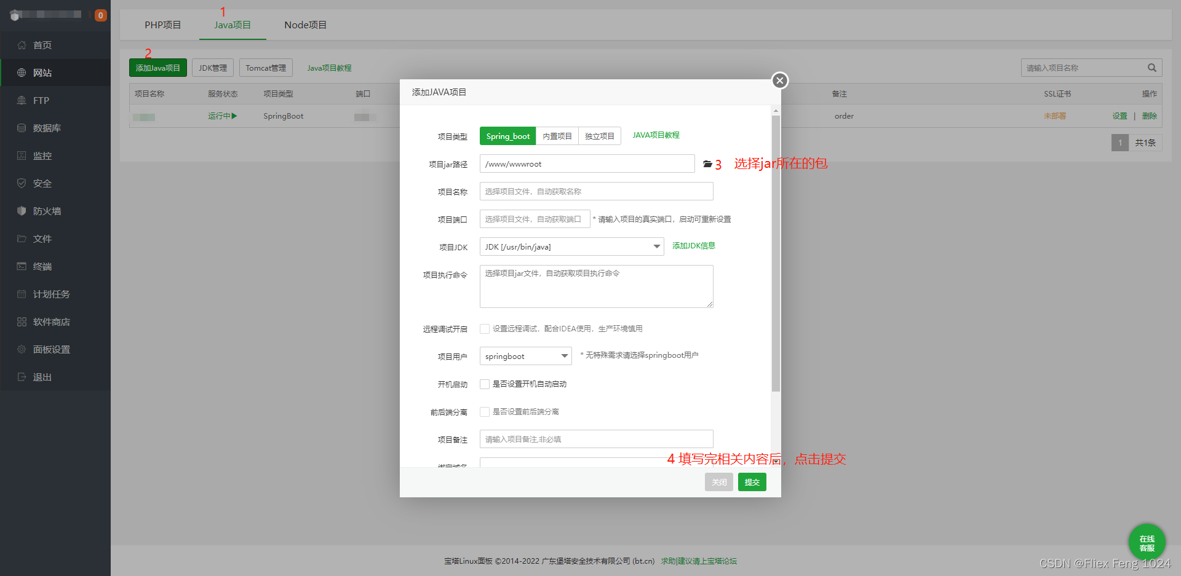
Task: Enable the 远程调试开启 checkbox
Action: pyautogui.click(x=485, y=329)
